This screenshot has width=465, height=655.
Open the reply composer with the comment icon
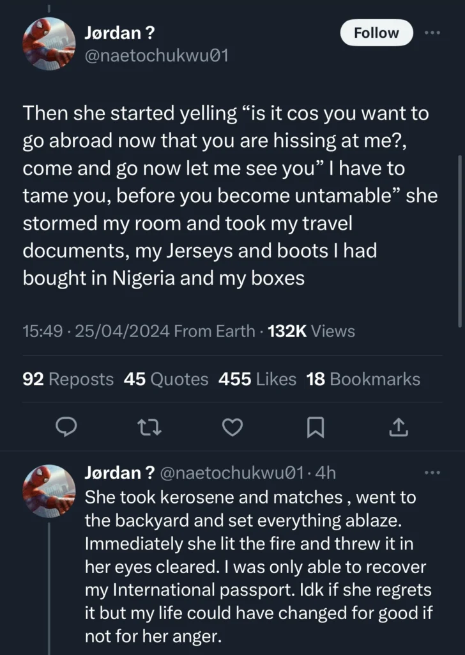pyautogui.click(x=66, y=427)
